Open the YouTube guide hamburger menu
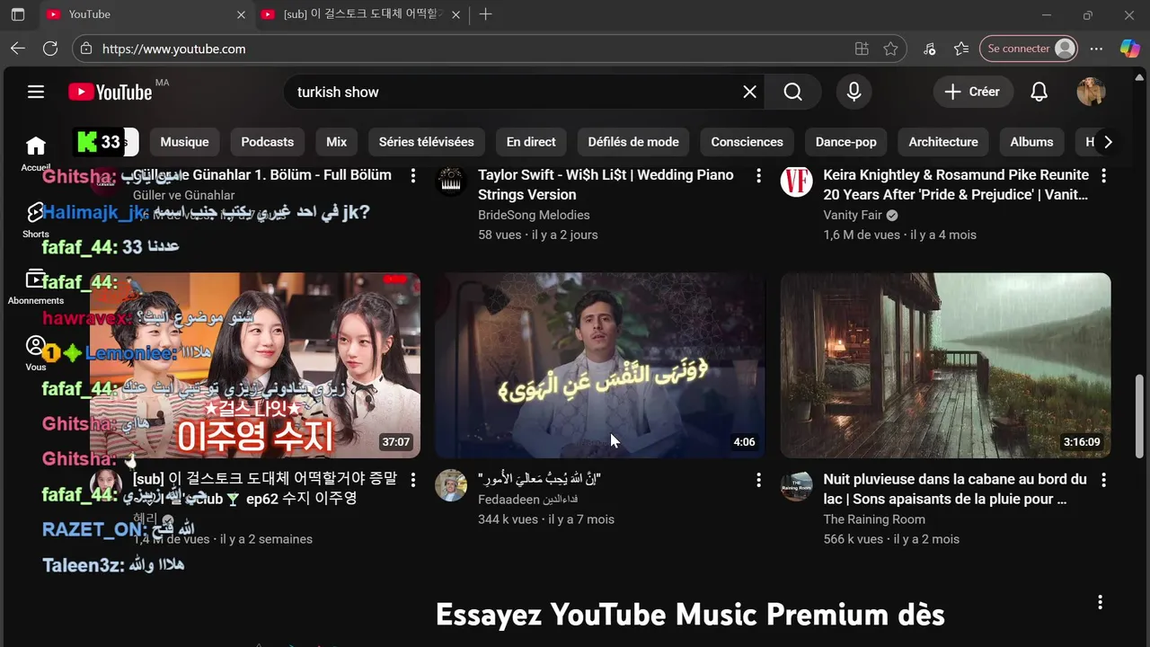The width and height of the screenshot is (1150, 647). point(36,92)
